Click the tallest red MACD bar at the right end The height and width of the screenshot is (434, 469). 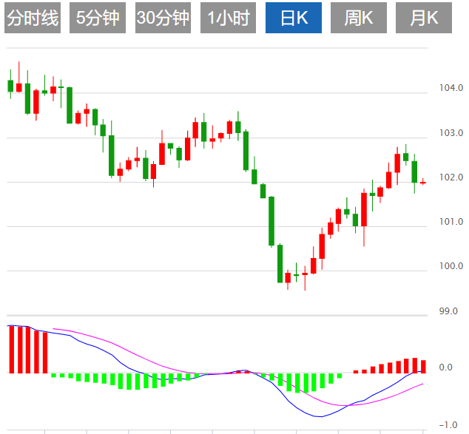[x=415, y=365]
